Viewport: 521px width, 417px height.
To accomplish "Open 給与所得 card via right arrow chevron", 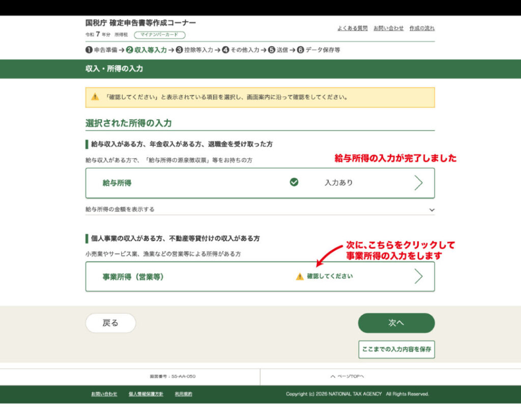I will 418,183.
